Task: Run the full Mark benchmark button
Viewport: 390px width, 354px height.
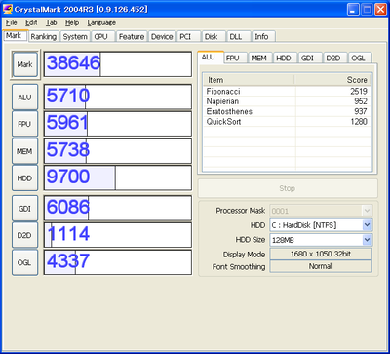Action: point(25,64)
